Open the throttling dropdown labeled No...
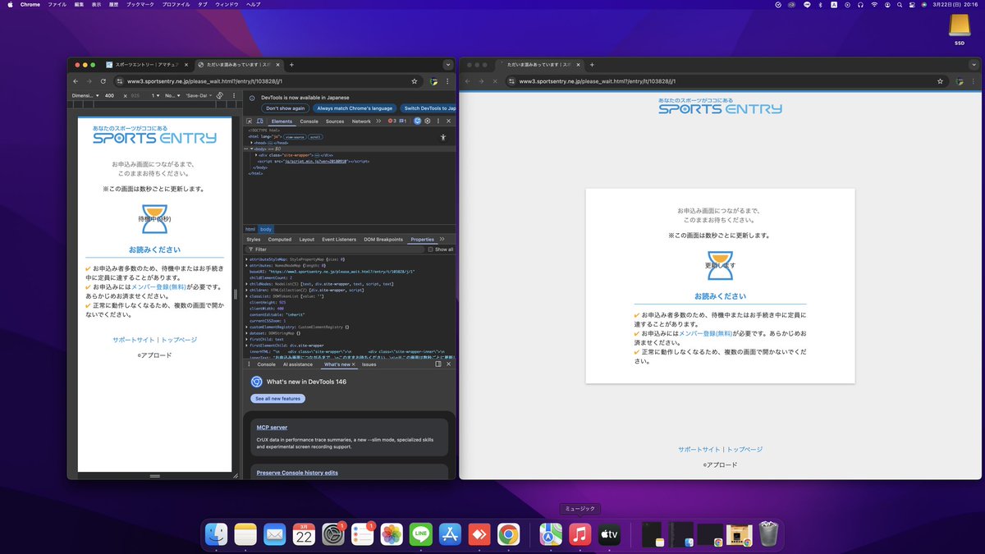Viewport: 985px width, 554px height. click(172, 95)
